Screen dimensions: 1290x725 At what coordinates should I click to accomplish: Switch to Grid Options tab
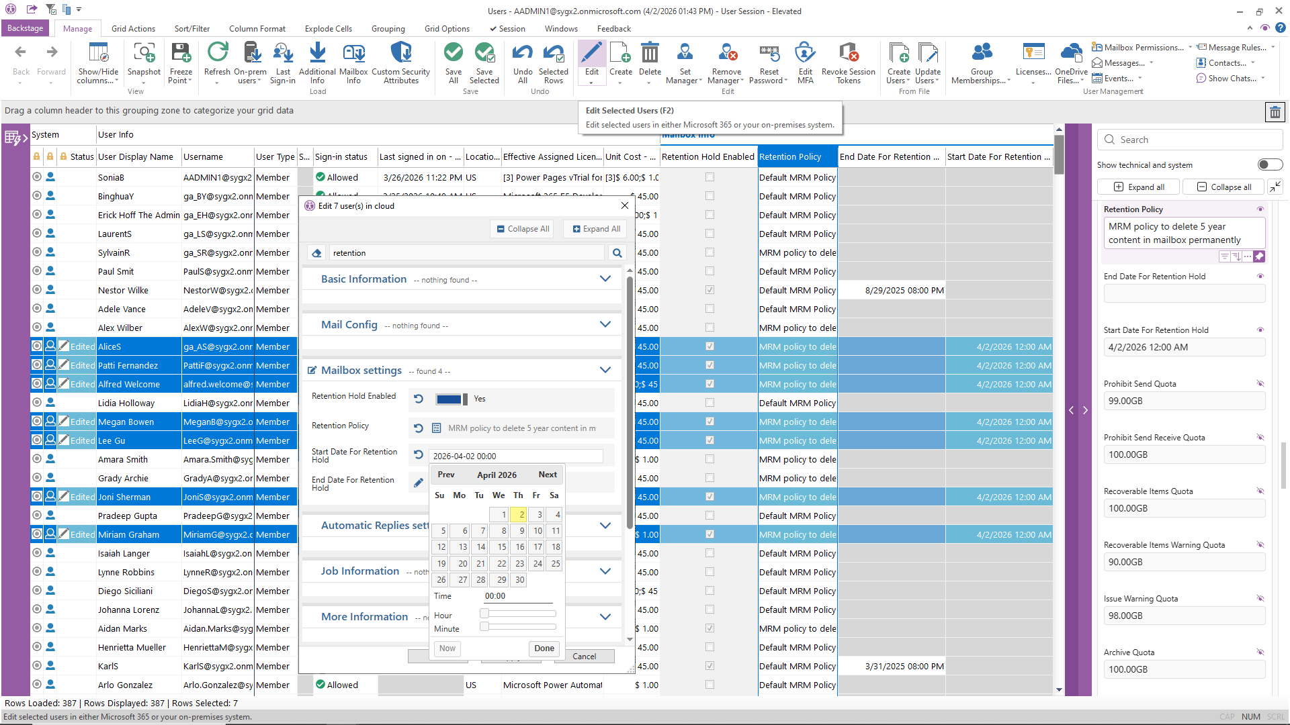tap(447, 29)
